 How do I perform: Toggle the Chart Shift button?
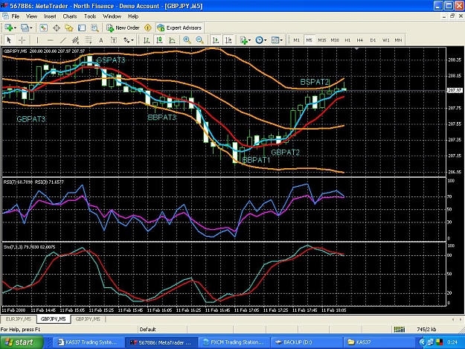(x=228, y=40)
